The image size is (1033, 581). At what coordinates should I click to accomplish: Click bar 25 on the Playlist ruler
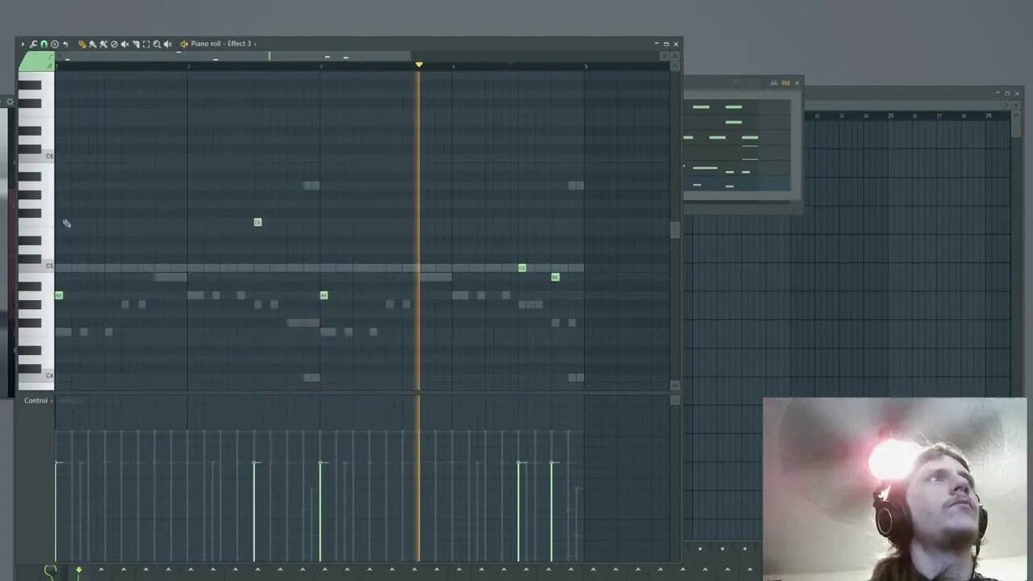click(x=891, y=116)
